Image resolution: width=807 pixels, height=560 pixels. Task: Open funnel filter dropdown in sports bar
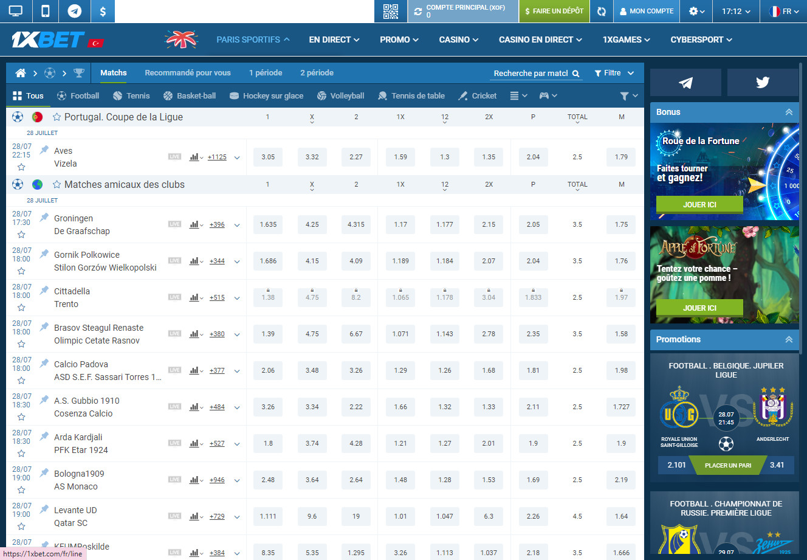point(629,96)
